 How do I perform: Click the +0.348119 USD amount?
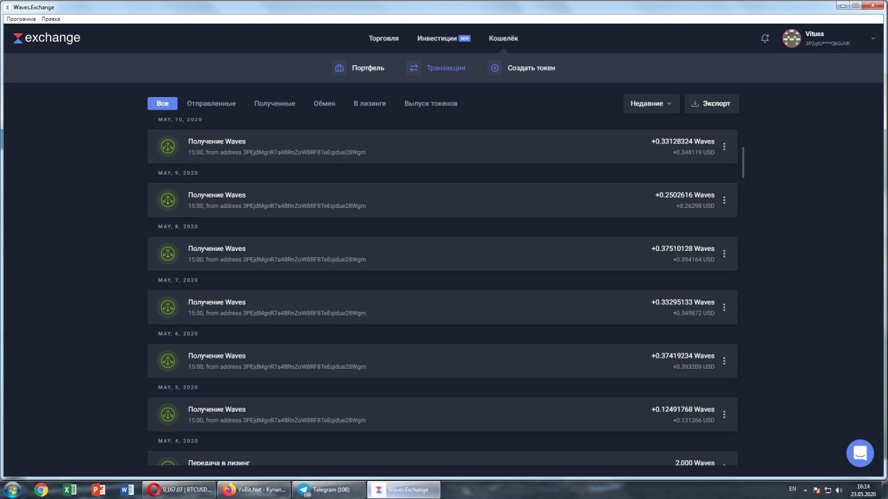(694, 152)
